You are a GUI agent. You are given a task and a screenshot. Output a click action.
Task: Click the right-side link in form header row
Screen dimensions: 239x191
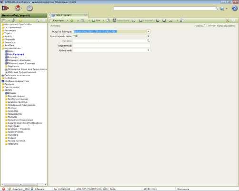(x=221, y=26)
